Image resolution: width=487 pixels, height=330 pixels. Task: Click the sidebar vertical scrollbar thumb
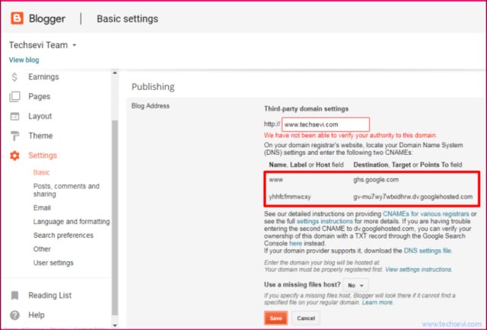point(115,218)
